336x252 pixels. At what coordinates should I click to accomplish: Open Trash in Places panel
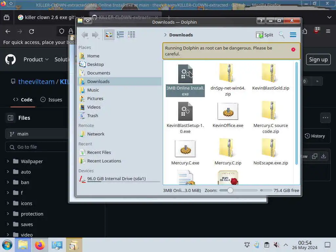coord(119,116)
